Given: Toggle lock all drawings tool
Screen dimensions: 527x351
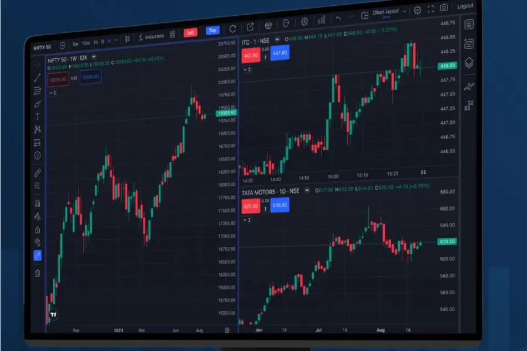Looking at the screenshot, I should click(x=37, y=229).
